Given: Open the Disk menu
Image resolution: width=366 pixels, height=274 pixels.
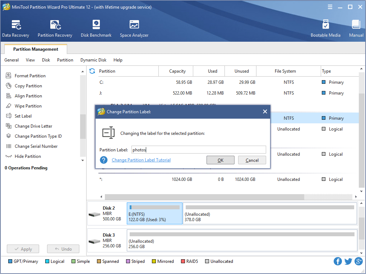Looking at the screenshot, I should pos(46,60).
